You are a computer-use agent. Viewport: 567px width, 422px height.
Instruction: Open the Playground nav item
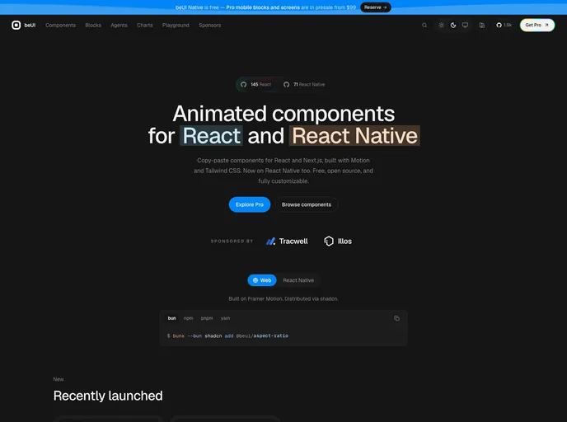coord(176,25)
